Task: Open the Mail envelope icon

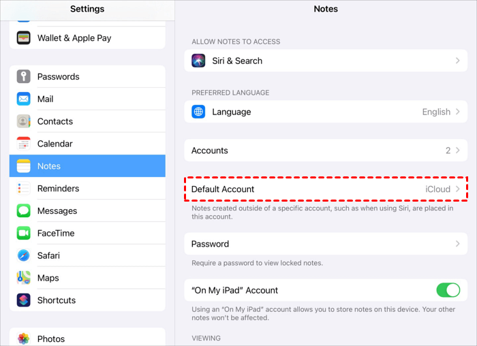Action: coord(24,99)
